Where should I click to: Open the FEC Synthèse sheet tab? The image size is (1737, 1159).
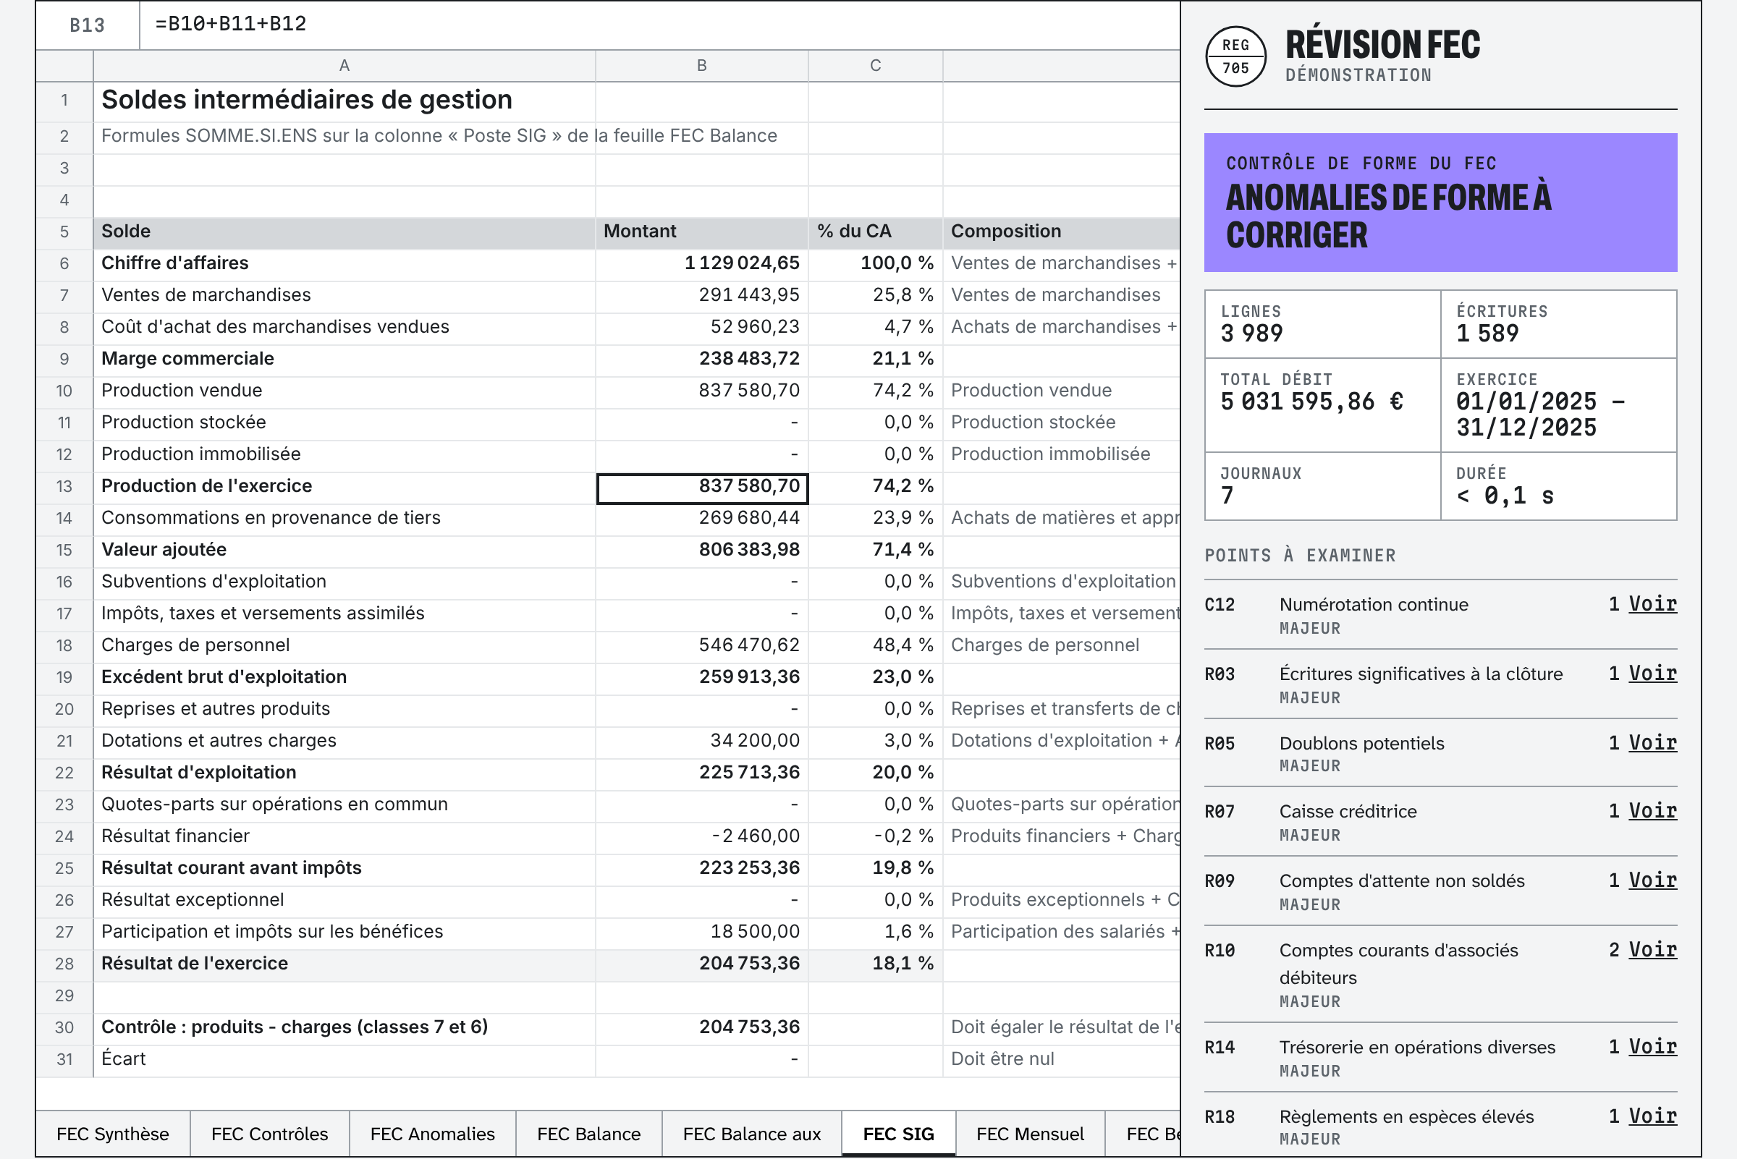(112, 1134)
